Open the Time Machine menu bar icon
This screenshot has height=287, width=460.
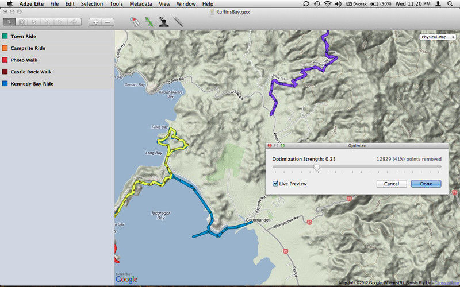(317, 4)
